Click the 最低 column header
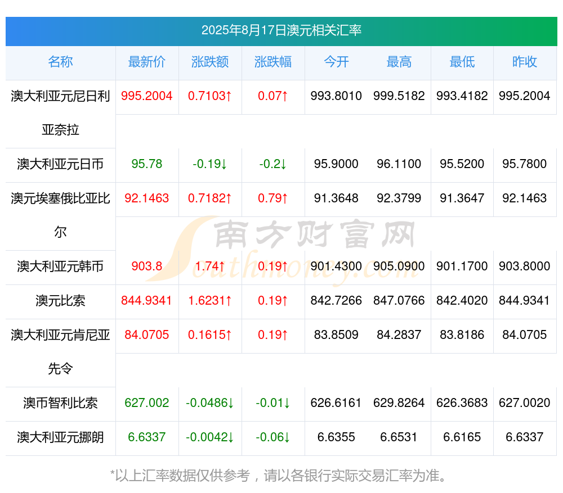 [462, 62]
